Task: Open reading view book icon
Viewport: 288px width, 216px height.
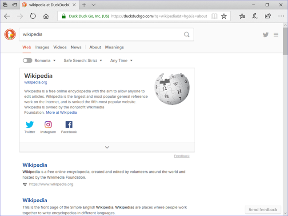Action: 214,16
